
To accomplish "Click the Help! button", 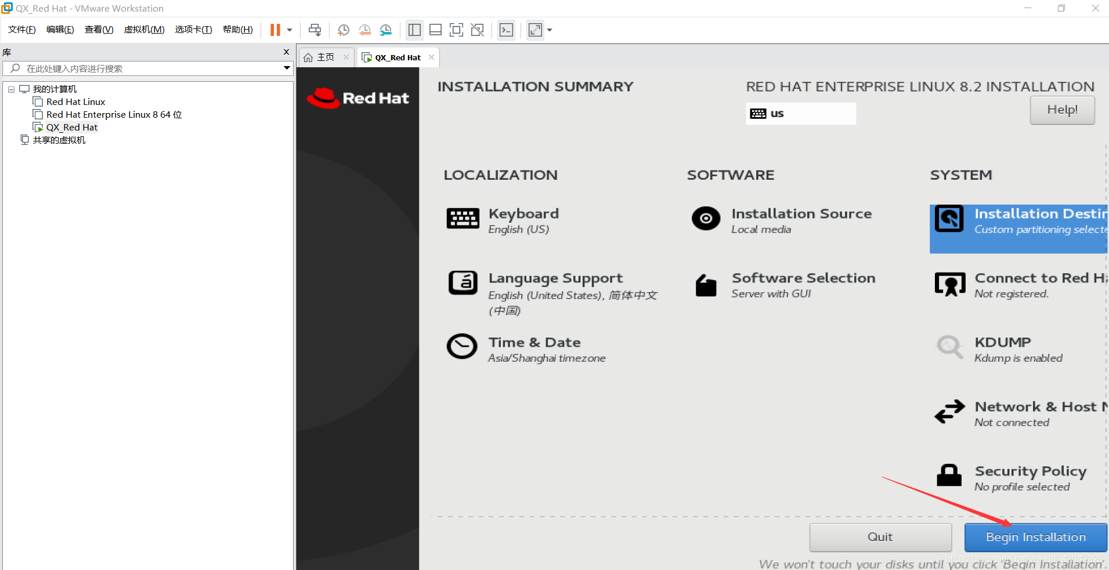I will (1062, 110).
